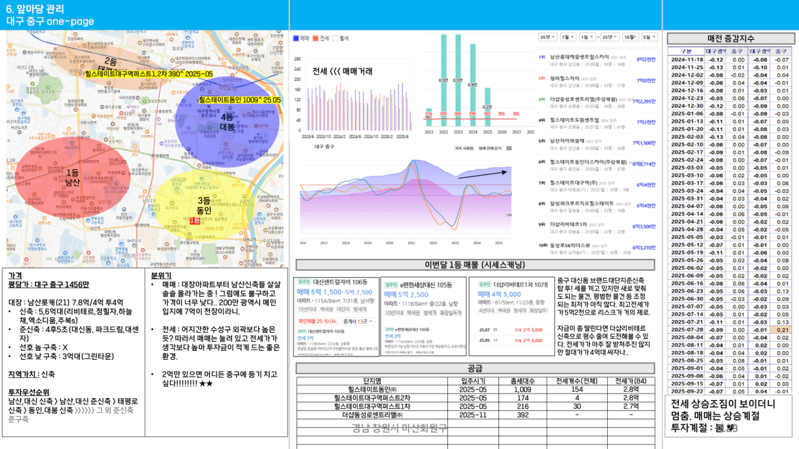Open the end month 10월 dropdown
This screenshot has width=799, height=449.
pyautogui.click(x=630, y=37)
